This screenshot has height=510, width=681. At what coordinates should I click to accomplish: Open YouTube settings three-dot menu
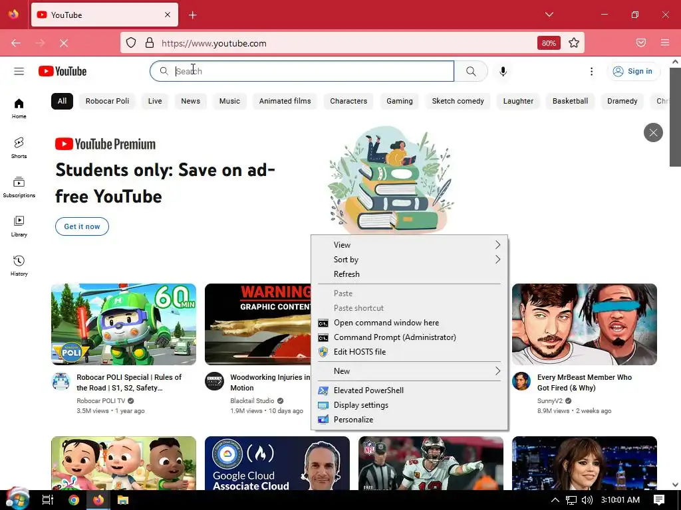[x=591, y=71]
